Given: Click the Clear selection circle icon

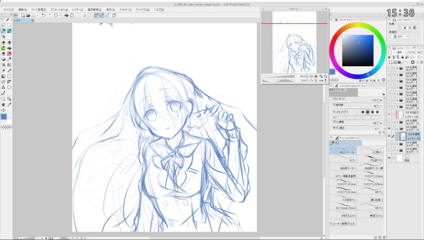Looking at the screenshot, I should click(x=56, y=15).
